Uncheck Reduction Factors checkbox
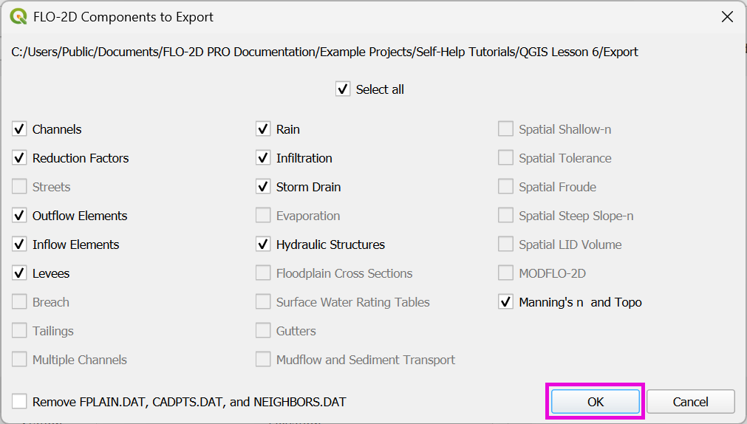Image resolution: width=747 pixels, height=424 pixels. click(19, 158)
